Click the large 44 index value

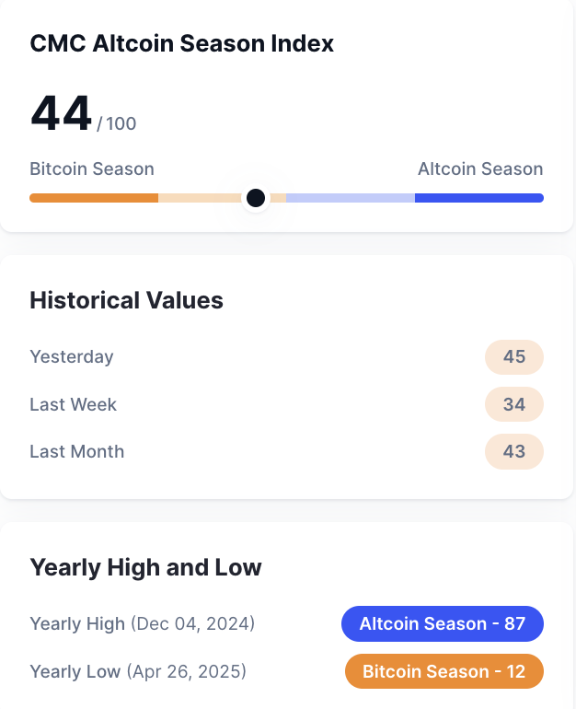pos(61,113)
